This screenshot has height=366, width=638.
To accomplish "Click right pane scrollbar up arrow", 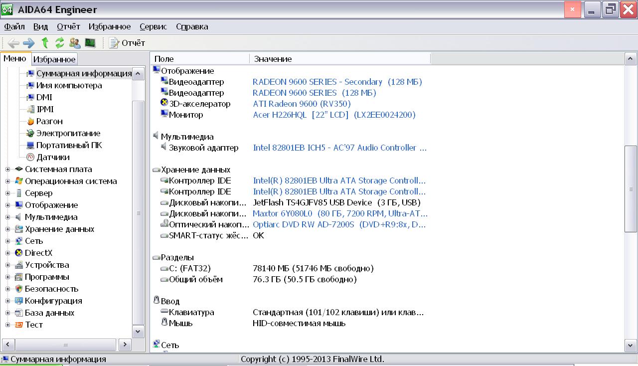I will [631, 59].
